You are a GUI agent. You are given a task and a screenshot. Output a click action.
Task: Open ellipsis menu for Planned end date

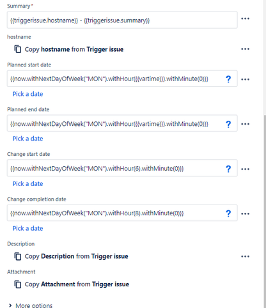pyautogui.click(x=245, y=124)
